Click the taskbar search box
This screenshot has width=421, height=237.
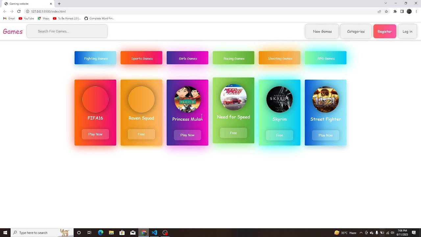[x=42, y=233]
